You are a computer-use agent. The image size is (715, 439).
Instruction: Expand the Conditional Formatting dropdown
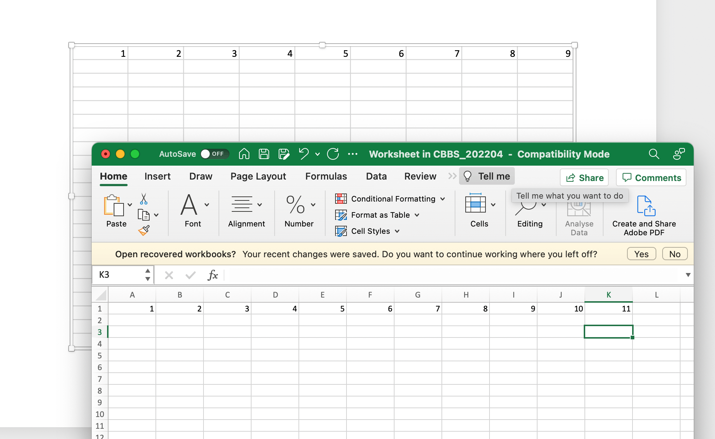(x=442, y=199)
